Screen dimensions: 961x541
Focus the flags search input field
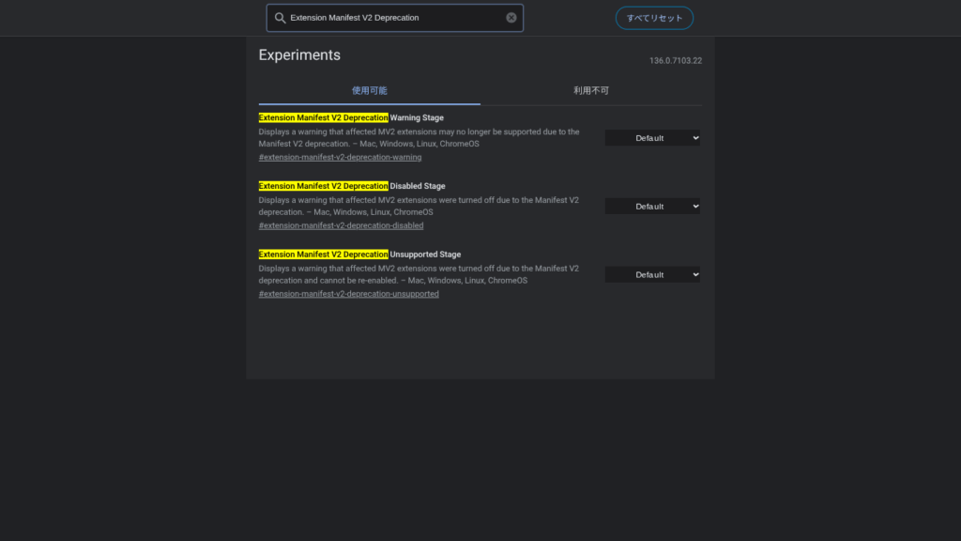(x=394, y=18)
